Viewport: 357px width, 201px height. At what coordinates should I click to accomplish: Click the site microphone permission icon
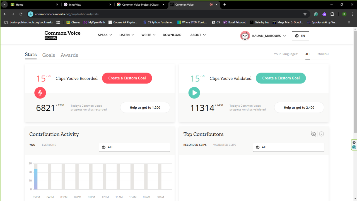click(30, 14)
